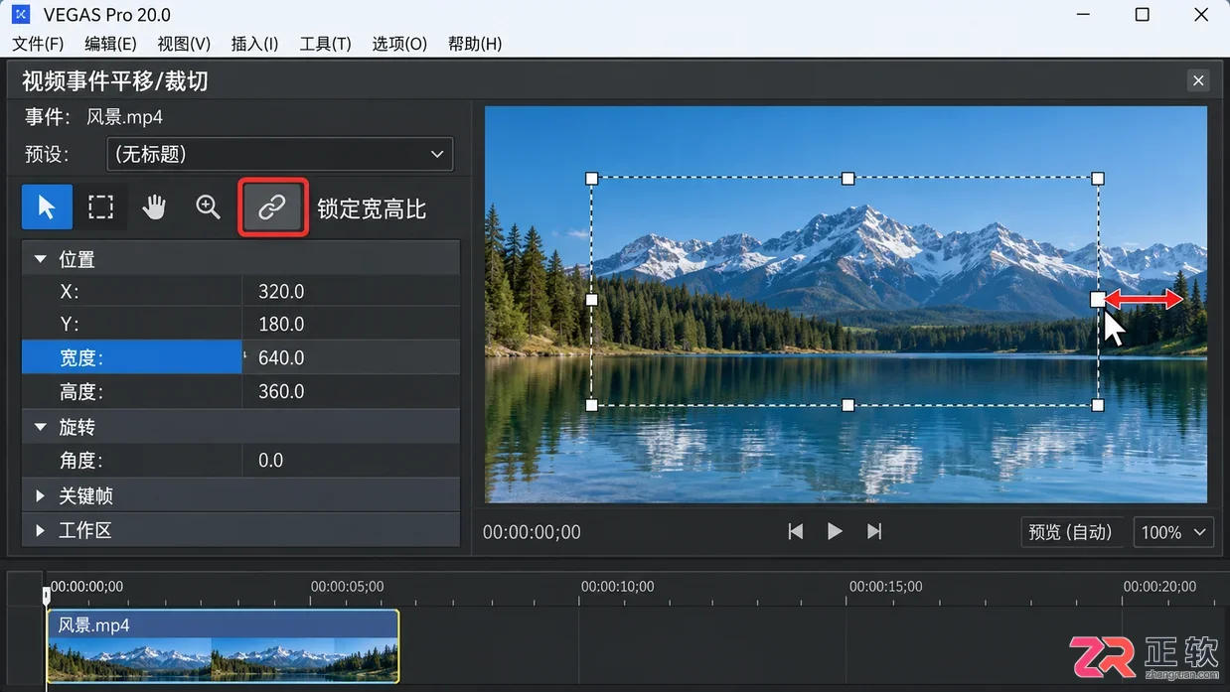Viewport: 1230px width, 692px height.
Task: Collapse the 旋转 section
Action: click(41, 427)
